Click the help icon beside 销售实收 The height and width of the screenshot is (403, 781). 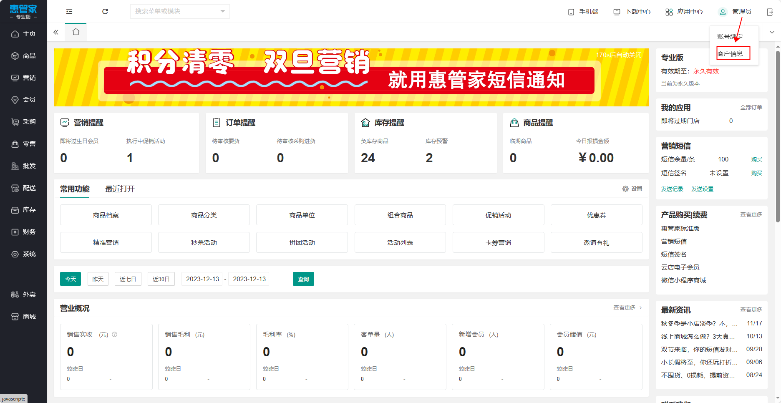115,335
